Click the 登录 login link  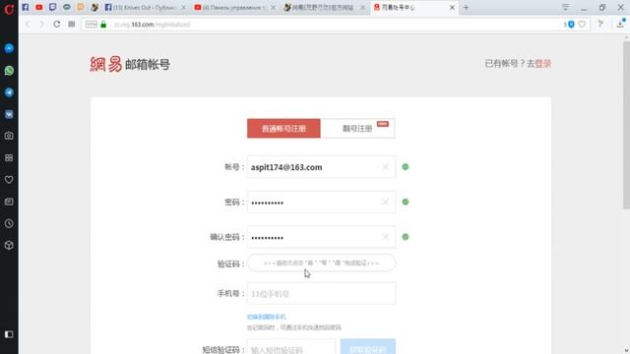542,63
